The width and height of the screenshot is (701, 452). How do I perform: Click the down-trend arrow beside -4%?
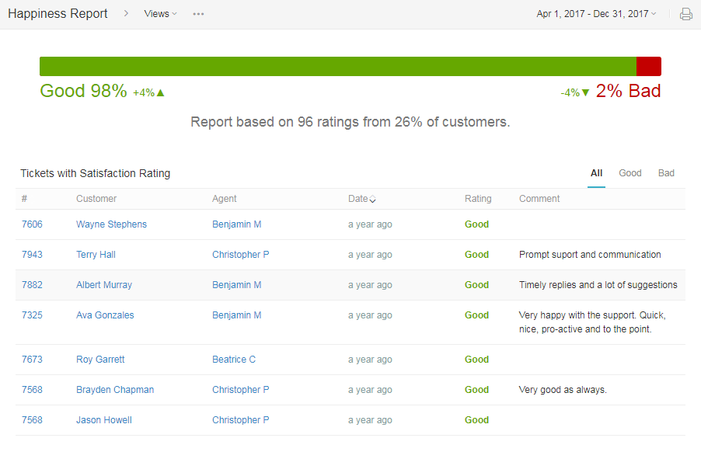pyautogui.click(x=585, y=92)
